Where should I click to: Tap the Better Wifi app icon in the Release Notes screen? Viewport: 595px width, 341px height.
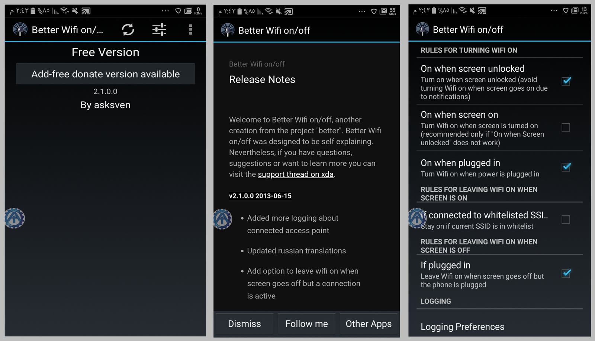click(228, 30)
